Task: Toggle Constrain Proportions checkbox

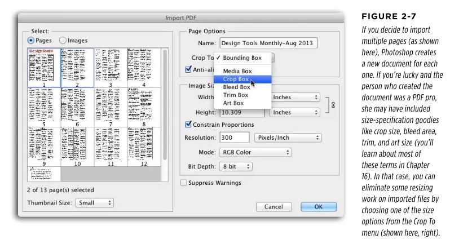Action: click(x=188, y=125)
